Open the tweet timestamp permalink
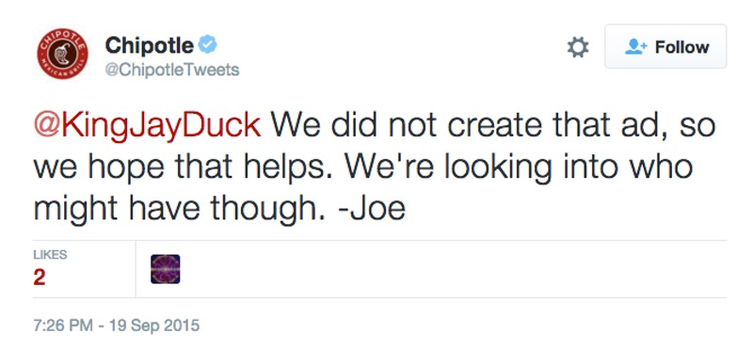This screenshot has width=753, height=349. pyautogui.click(x=116, y=325)
